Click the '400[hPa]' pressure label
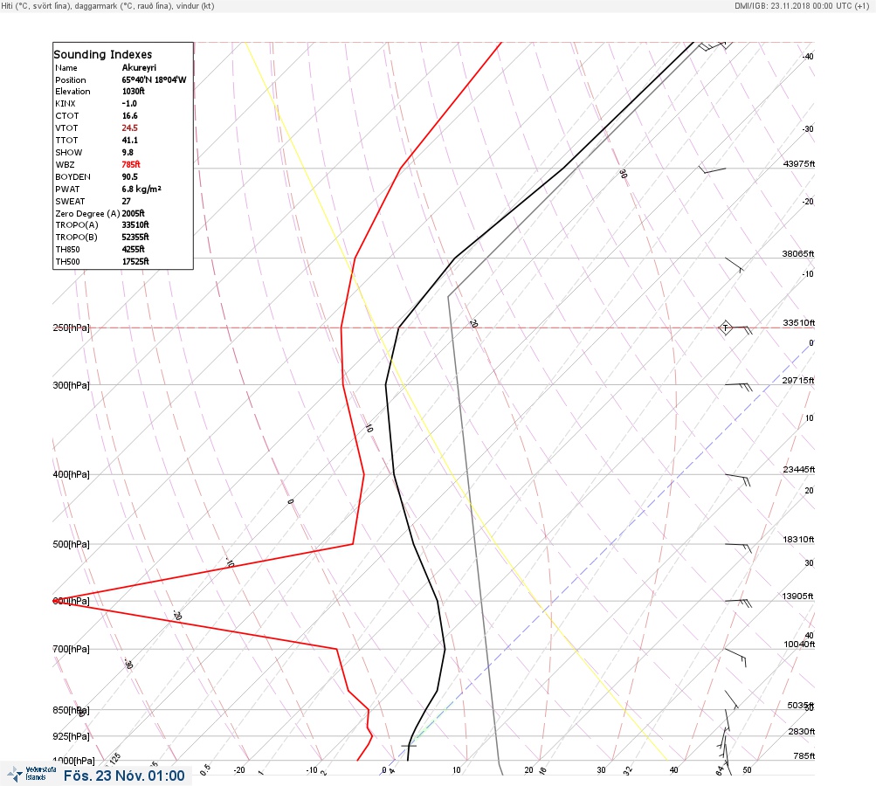The width and height of the screenshot is (876, 786). [x=71, y=474]
